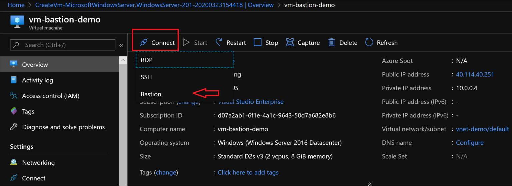Open the public IP address 40.114.40.251 link
The width and height of the screenshot is (512, 186).
click(x=475, y=74)
